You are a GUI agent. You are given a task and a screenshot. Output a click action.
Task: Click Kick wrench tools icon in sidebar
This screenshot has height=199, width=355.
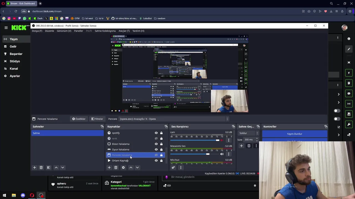349,124
